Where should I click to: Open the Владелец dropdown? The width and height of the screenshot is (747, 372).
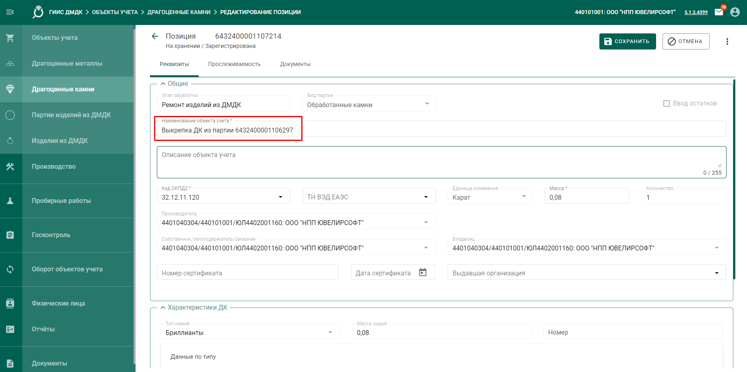click(x=587, y=247)
